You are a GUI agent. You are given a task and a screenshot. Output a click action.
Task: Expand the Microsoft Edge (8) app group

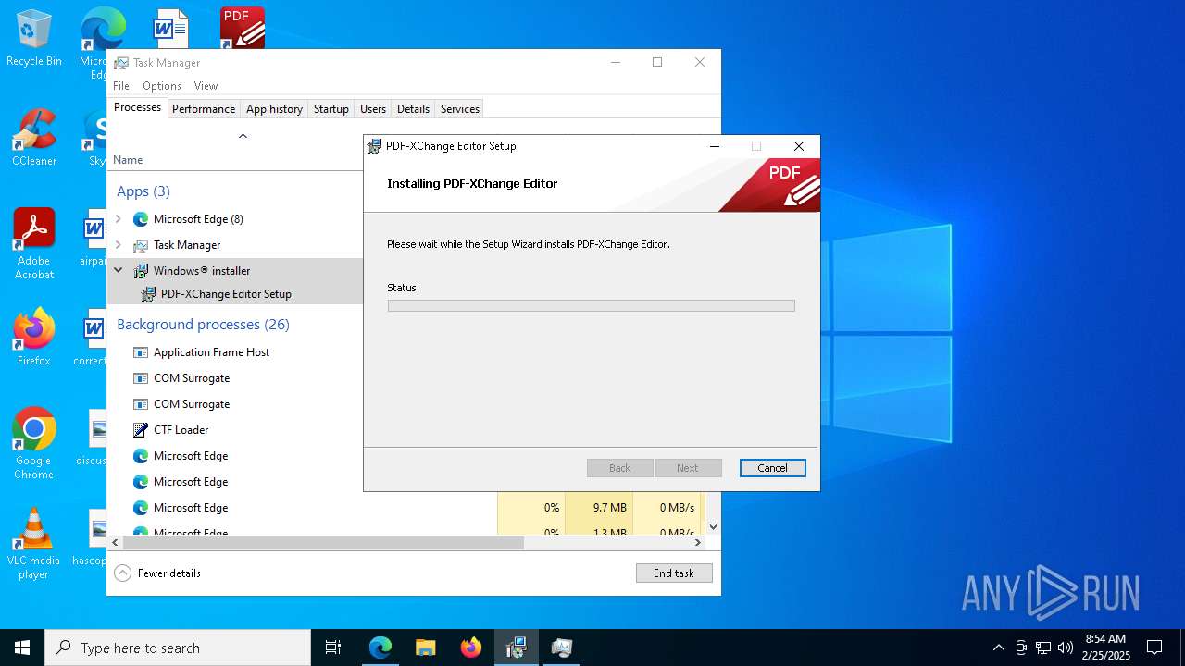point(118,219)
